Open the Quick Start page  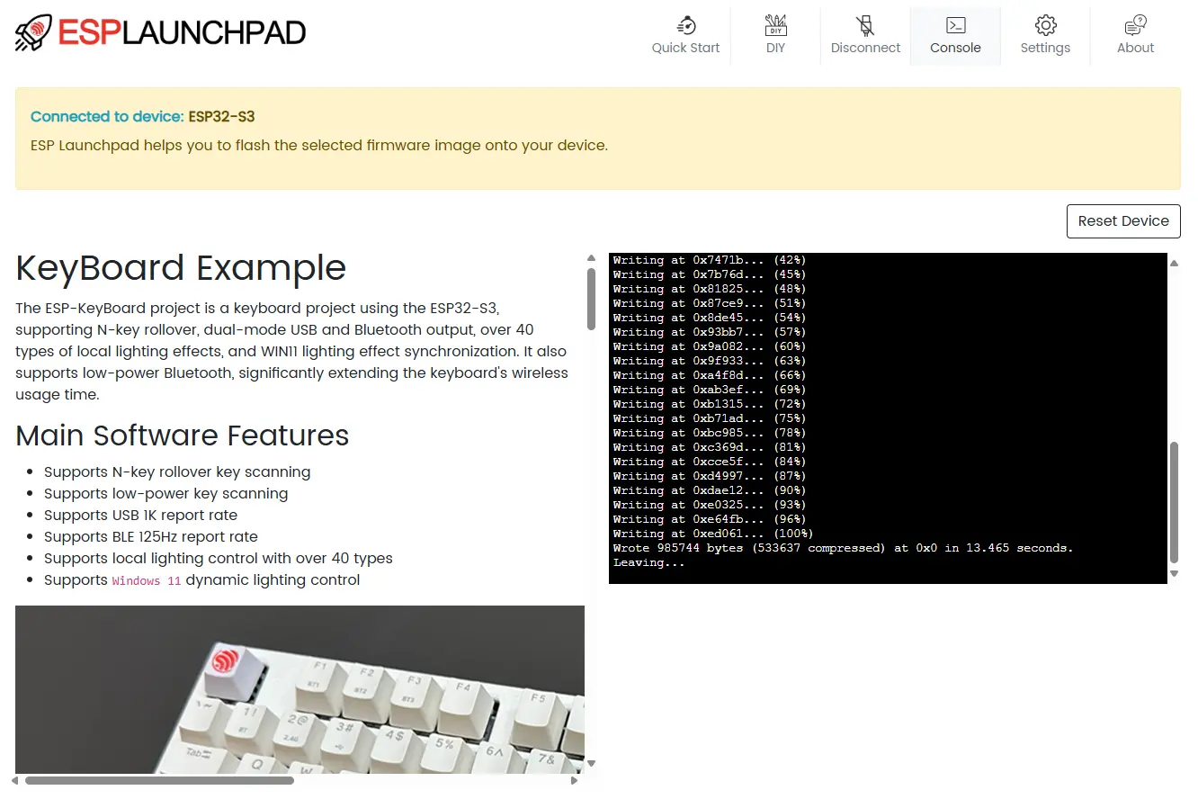tap(685, 36)
